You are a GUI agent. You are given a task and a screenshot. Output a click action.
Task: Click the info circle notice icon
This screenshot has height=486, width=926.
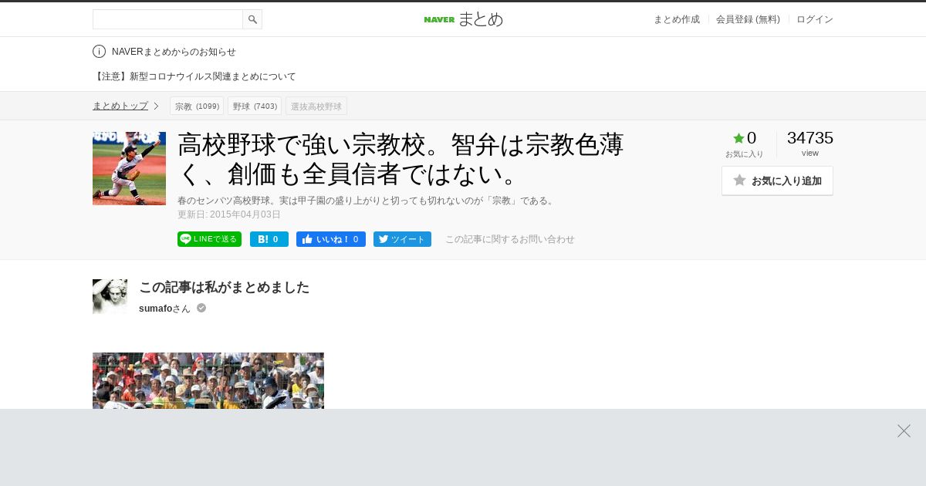coord(99,52)
